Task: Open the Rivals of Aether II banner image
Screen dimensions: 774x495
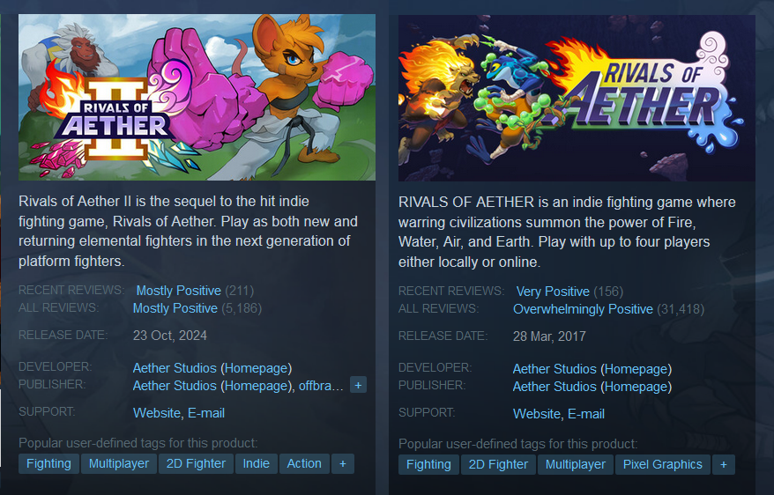Action: tap(197, 97)
